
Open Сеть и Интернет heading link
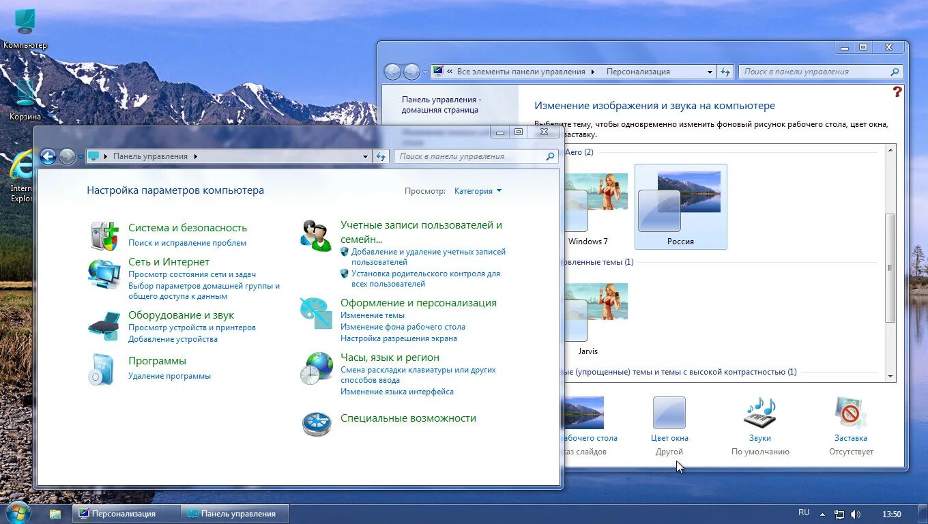[169, 262]
